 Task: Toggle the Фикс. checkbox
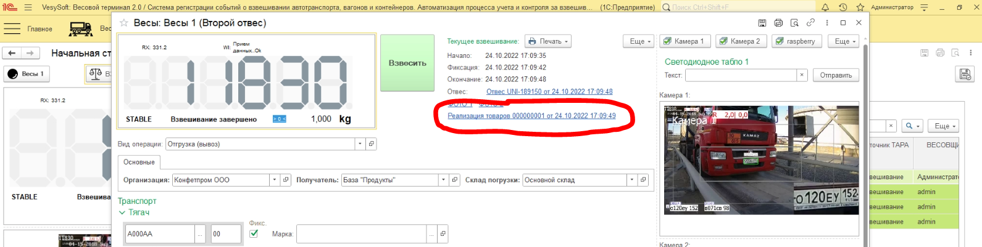click(254, 233)
